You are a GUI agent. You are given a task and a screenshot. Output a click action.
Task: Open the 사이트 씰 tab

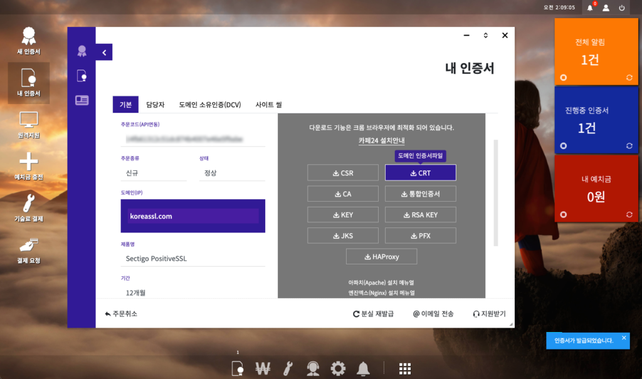tap(268, 105)
